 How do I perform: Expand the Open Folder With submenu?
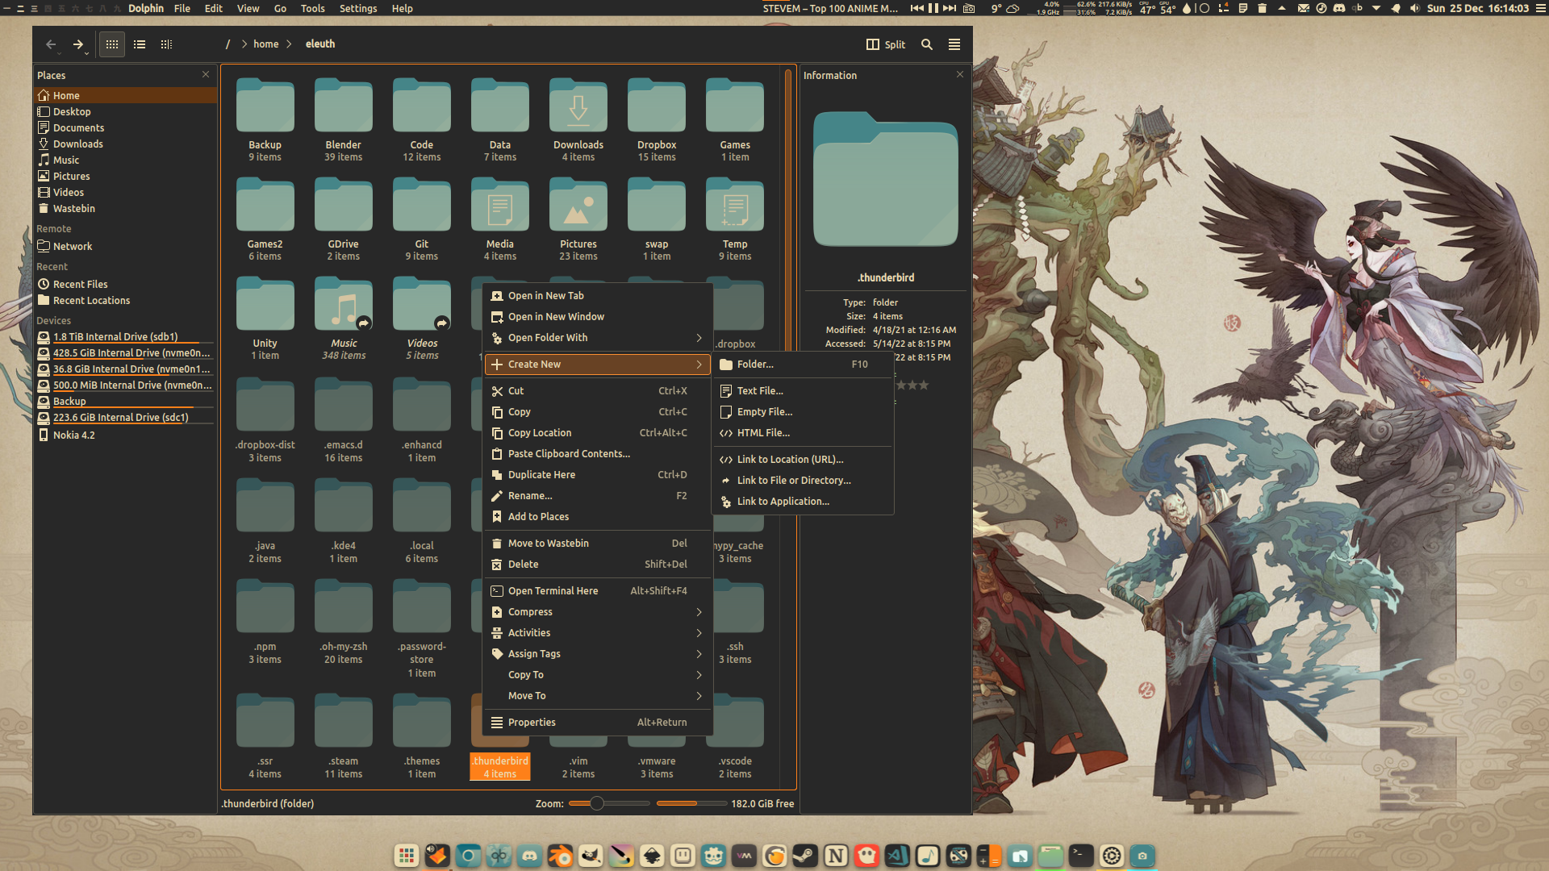click(x=597, y=338)
